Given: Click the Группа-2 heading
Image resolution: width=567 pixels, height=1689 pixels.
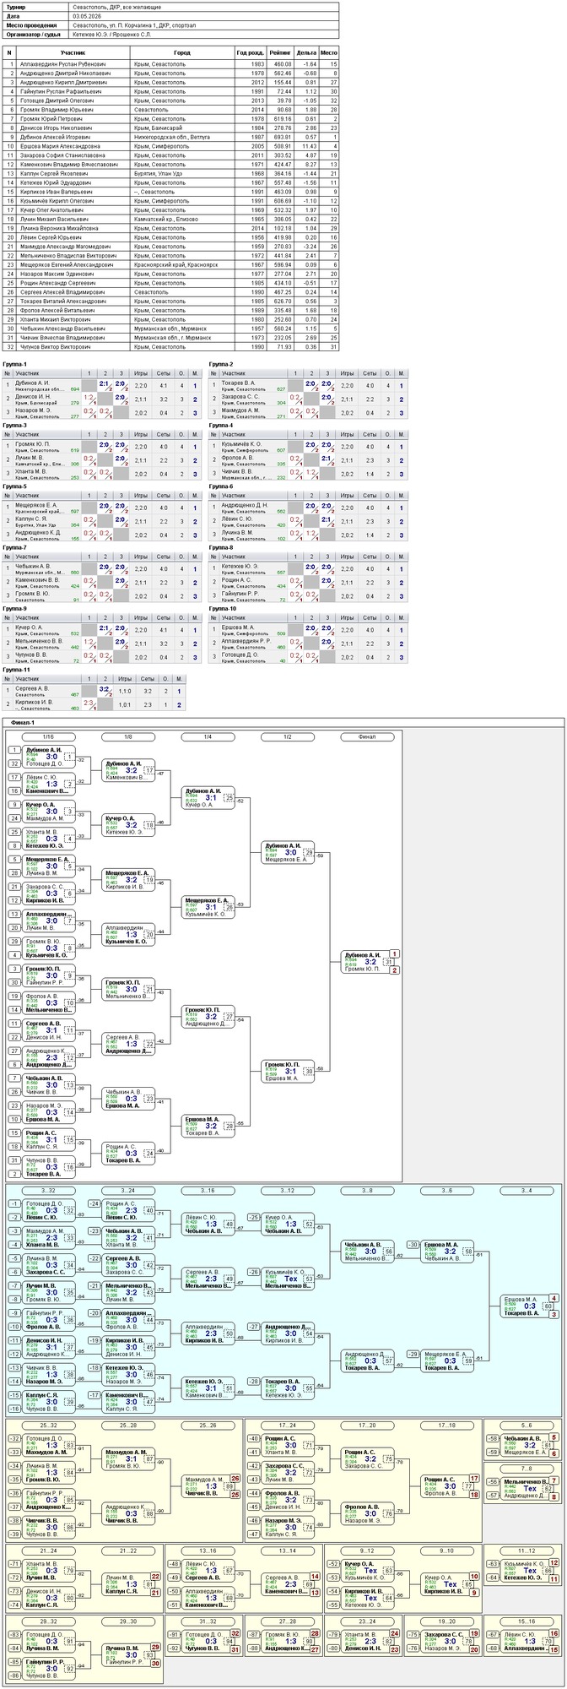Looking at the screenshot, I should (221, 364).
